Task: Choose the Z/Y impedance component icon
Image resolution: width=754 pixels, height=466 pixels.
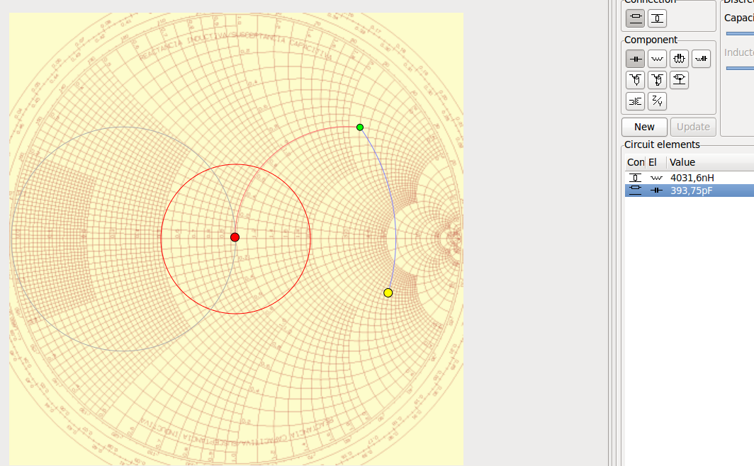Action: tap(657, 101)
